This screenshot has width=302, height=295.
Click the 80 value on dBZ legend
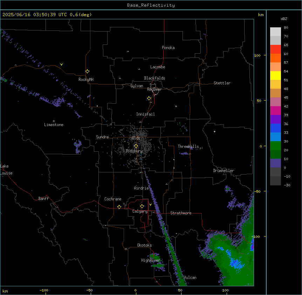(286, 28)
